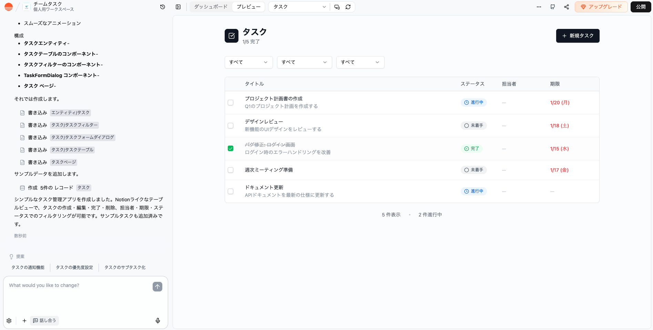Screen dimensions: 653x330
Task: Switch to the ダッシュボード tab
Action: point(211,7)
